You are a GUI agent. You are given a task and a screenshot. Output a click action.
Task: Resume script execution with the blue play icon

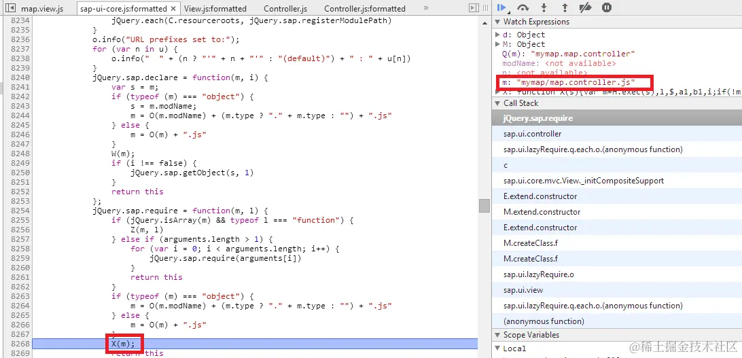coord(502,7)
